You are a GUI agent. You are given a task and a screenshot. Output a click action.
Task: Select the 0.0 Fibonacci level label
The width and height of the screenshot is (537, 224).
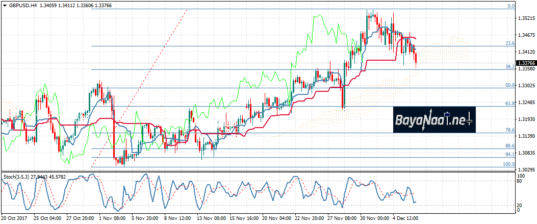(x=510, y=6)
